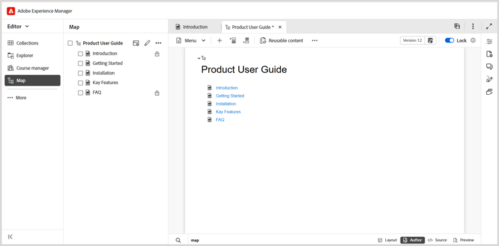Click the plus add icon in toolbar
This screenshot has width=499, height=246.
[220, 40]
